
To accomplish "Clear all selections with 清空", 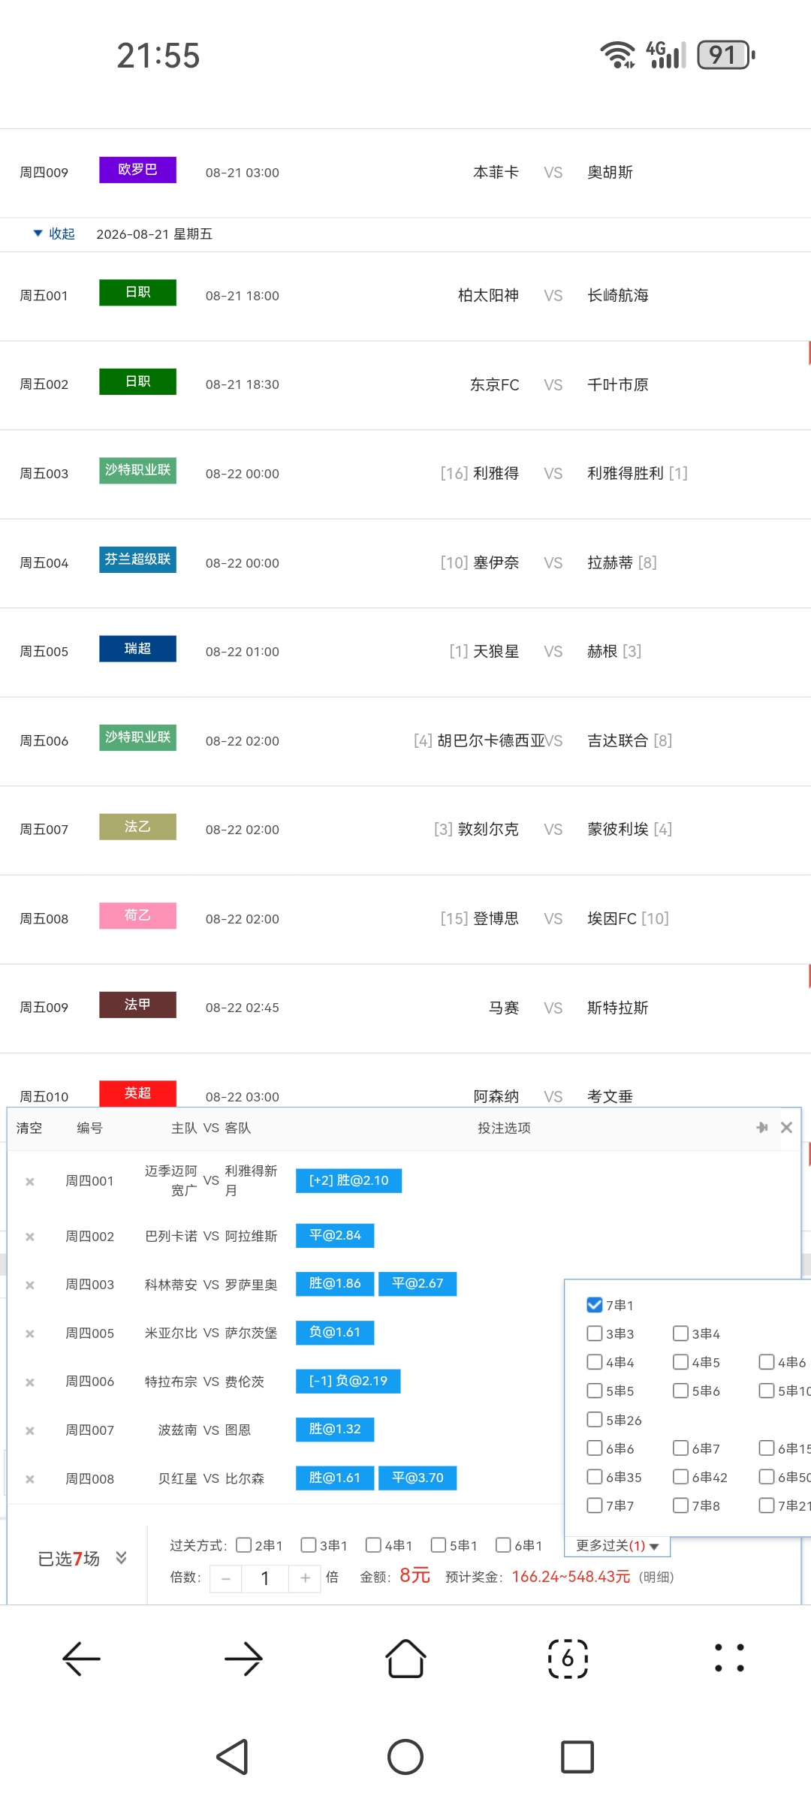I will (29, 1128).
